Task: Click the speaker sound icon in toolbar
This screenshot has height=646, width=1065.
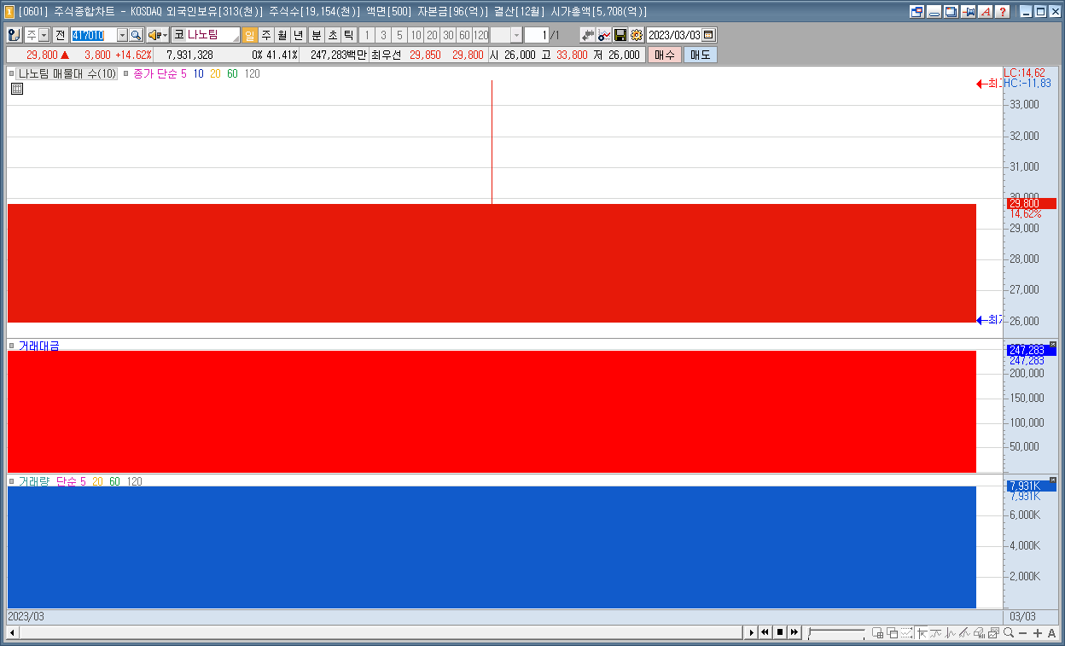Action: pyautogui.click(x=154, y=35)
